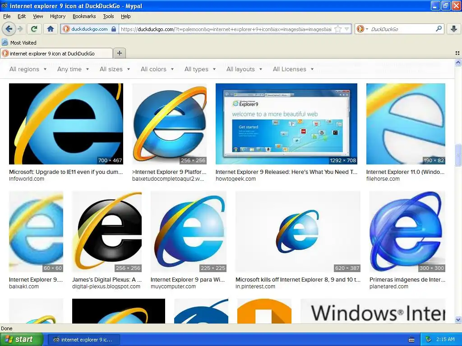Open the Tools menu

[x=108, y=16]
